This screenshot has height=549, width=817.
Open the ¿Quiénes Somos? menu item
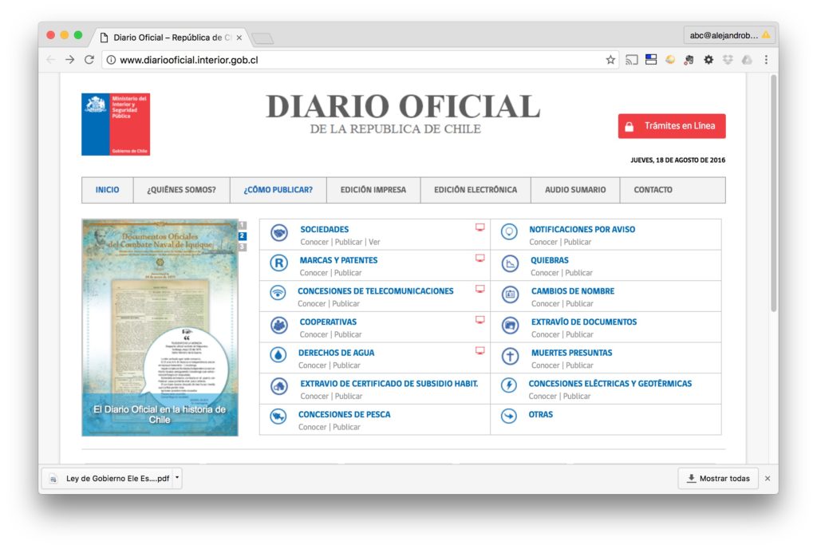(x=181, y=190)
